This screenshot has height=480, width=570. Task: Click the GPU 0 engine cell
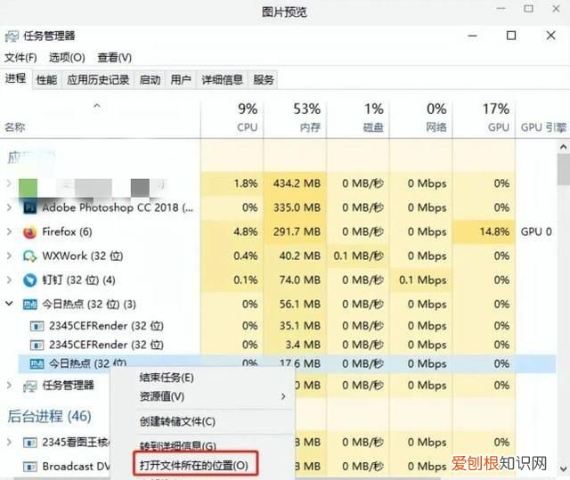[536, 232]
